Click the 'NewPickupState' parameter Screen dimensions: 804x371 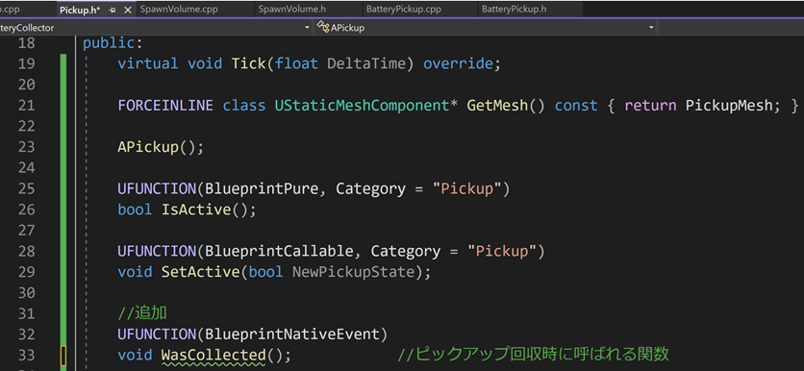(353, 272)
